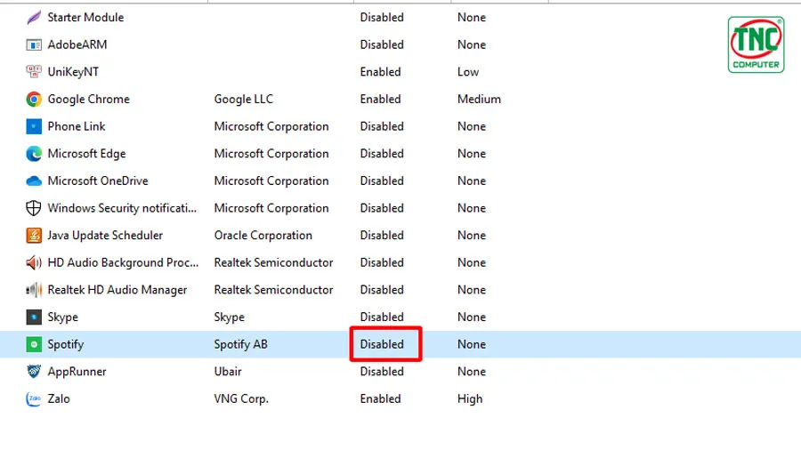Click Medium startup impact of Google Chrome
This screenshot has width=801, height=466.
coord(479,99)
